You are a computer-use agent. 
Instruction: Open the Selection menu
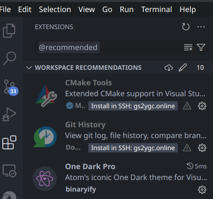(x=55, y=10)
